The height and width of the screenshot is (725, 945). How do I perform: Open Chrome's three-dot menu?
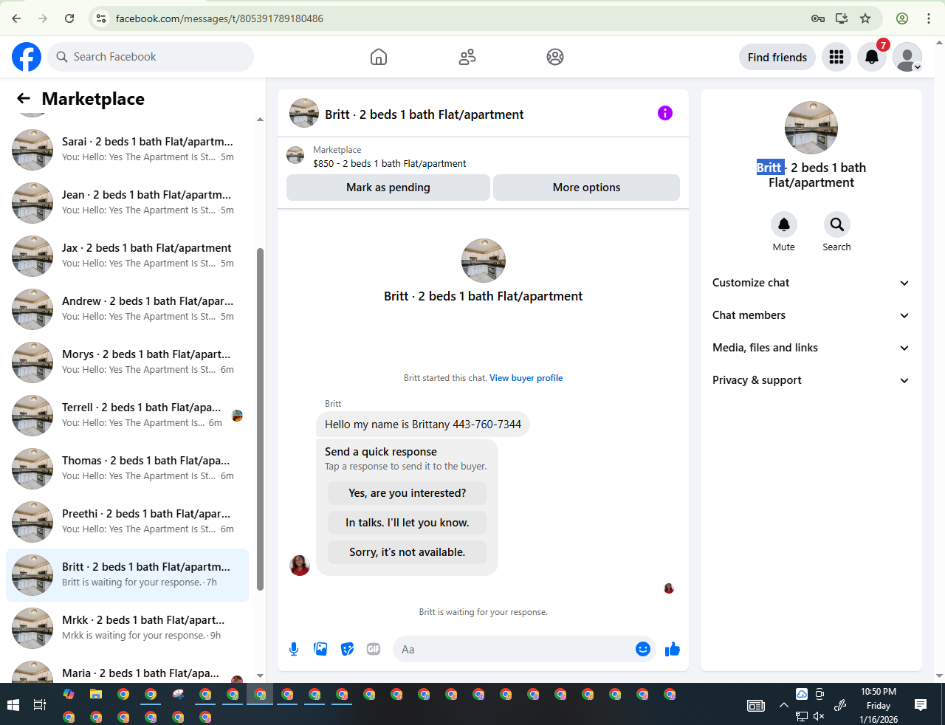(x=929, y=18)
